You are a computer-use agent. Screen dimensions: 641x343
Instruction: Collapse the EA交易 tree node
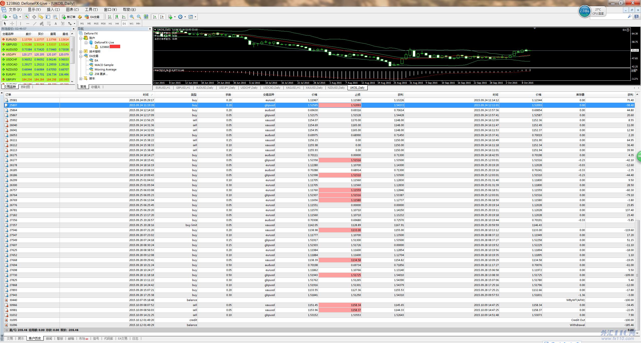coord(81,56)
